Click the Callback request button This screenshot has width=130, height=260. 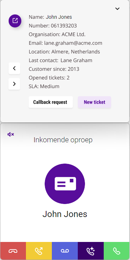tap(51, 102)
